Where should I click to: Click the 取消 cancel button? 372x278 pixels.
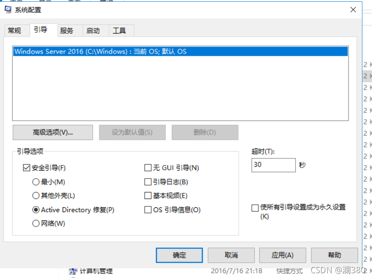231,255
